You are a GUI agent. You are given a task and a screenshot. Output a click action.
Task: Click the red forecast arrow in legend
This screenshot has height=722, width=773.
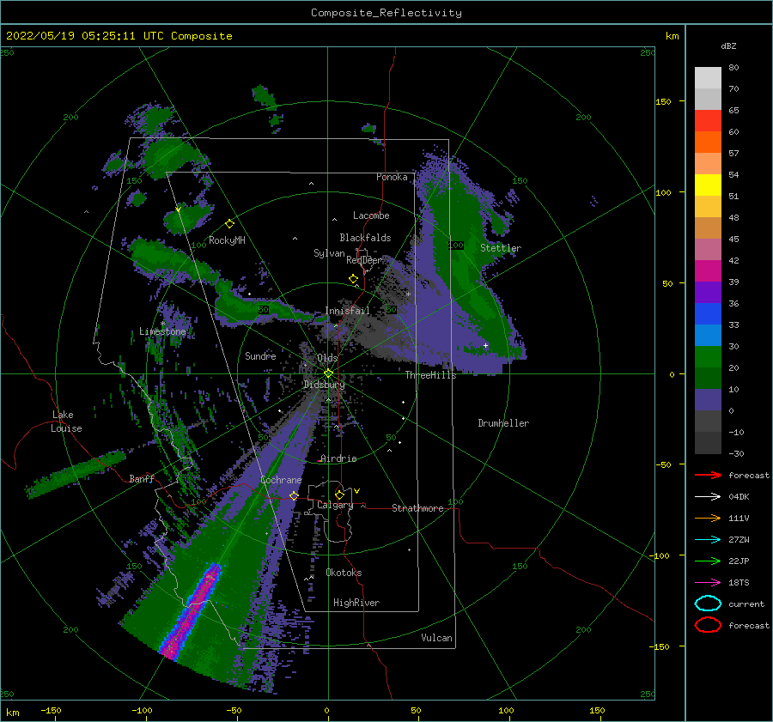708,475
